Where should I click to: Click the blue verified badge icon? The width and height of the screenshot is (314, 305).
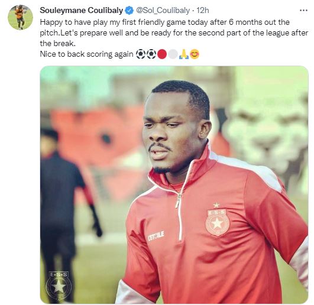130,11
